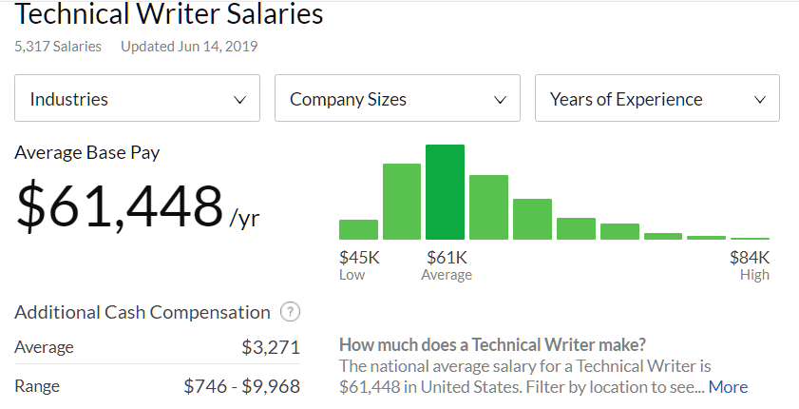799x409 pixels.
Task: Click the 5,317 Salaries count text
Action: (58, 46)
